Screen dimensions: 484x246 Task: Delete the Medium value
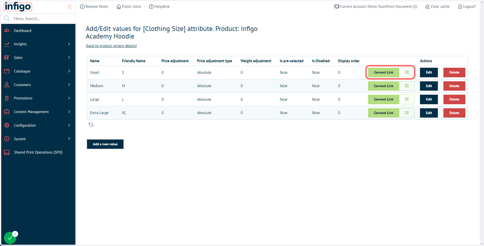click(454, 86)
